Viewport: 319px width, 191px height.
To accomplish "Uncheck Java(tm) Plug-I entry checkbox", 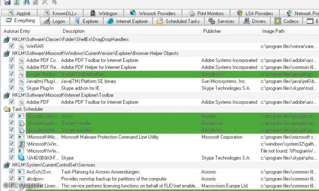I will click(11, 81).
